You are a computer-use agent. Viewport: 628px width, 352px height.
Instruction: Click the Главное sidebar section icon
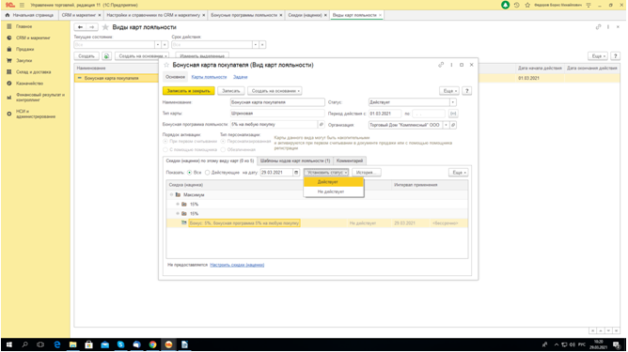tap(9, 26)
